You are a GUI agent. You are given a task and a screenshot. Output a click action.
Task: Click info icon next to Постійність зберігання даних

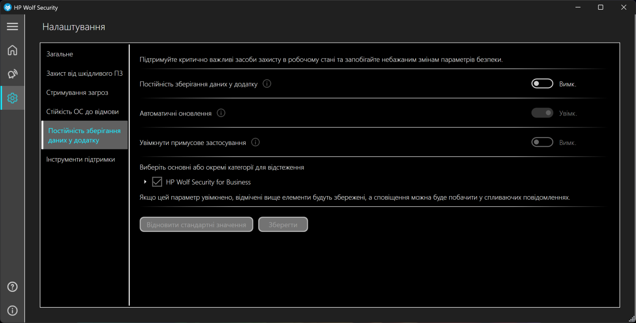(x=267, y=84)
